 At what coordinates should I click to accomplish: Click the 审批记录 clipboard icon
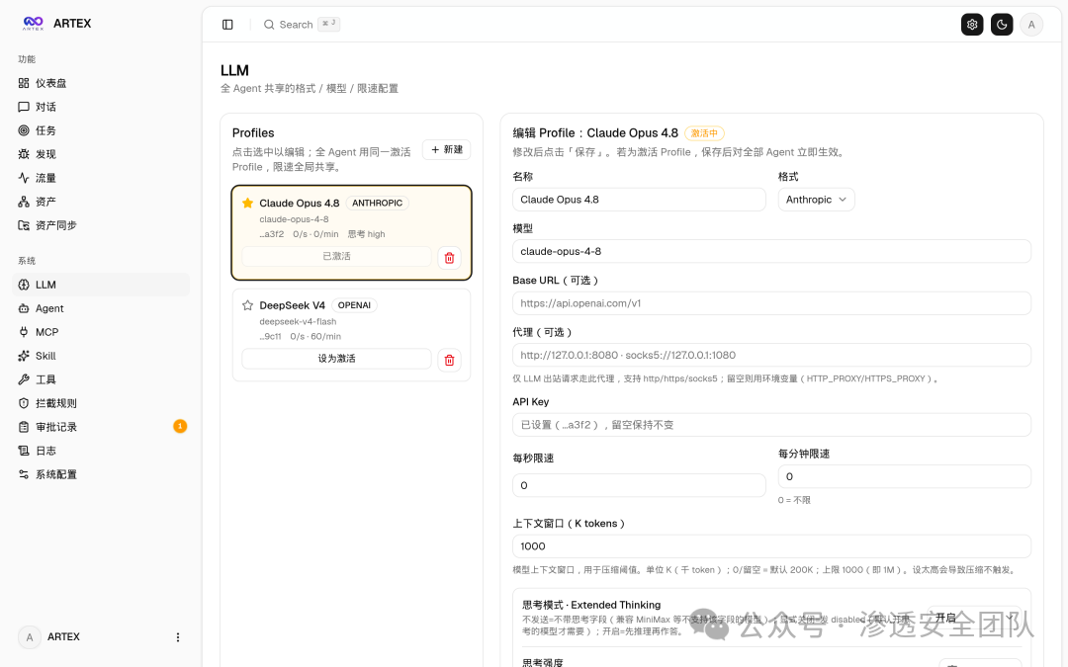click(24, 427)
